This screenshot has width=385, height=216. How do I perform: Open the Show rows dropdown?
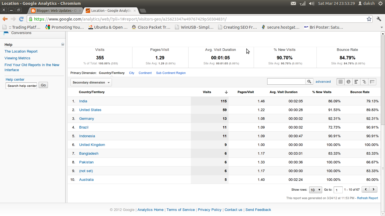[x=315, y=190]
